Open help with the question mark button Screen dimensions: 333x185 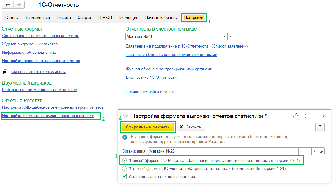320,127
